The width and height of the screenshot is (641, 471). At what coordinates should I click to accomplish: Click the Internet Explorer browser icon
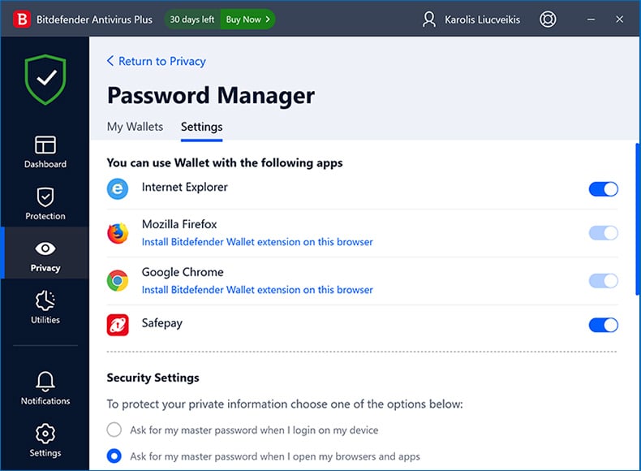point(118,188)
